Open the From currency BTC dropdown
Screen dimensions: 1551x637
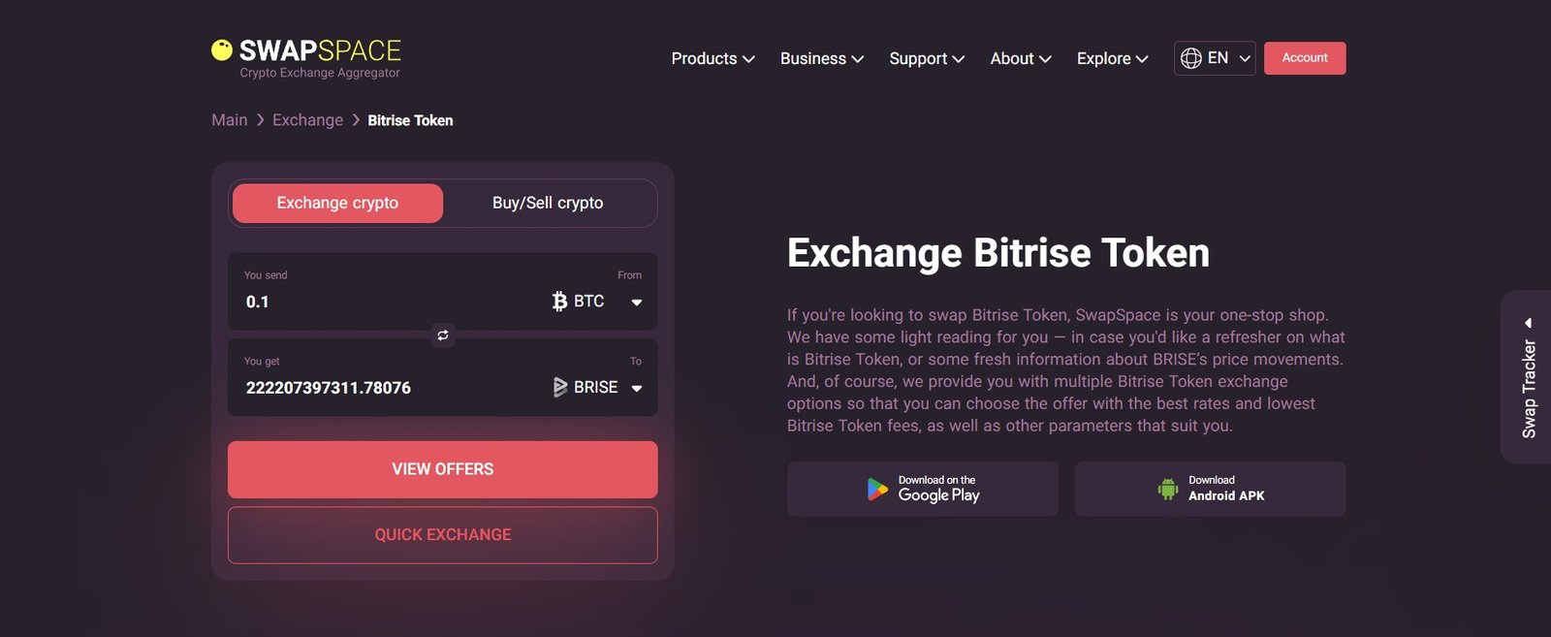[x=636, y=303]
